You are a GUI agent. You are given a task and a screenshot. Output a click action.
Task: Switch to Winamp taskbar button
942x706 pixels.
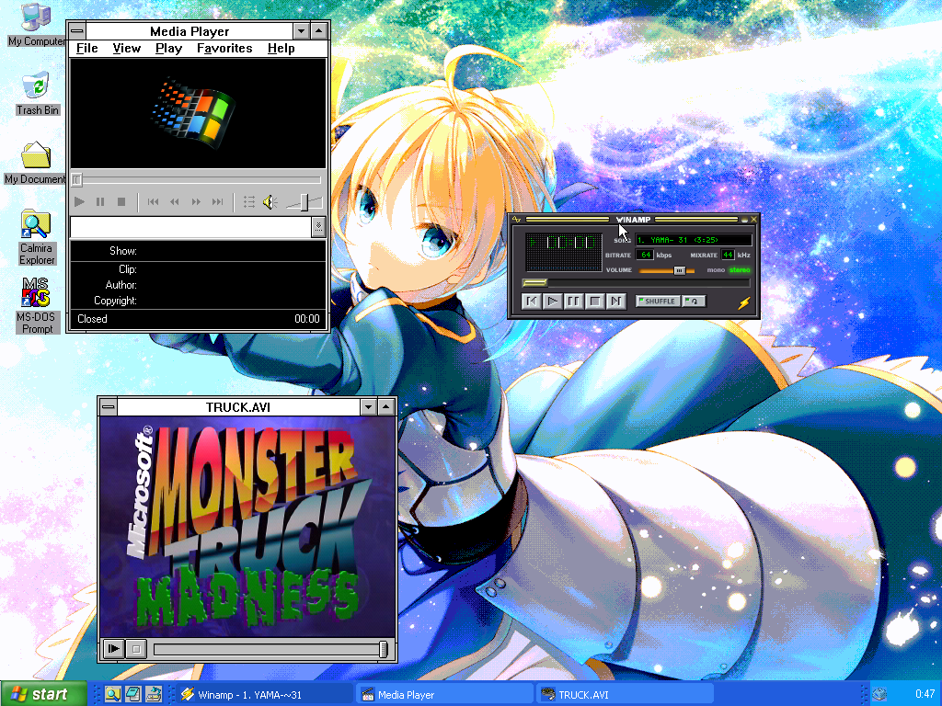tap(265, 694)
